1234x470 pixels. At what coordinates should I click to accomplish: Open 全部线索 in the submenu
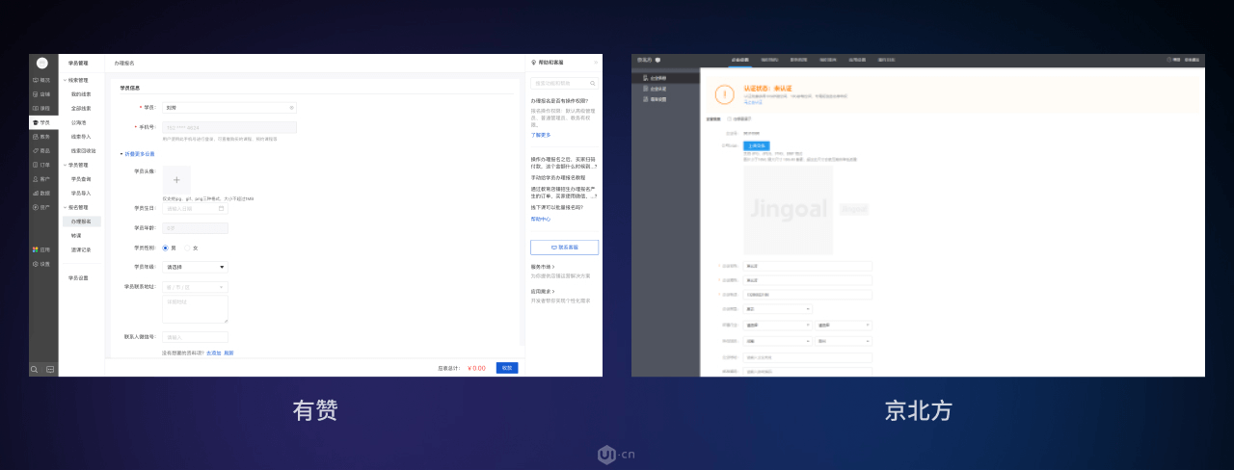(81, 108)
